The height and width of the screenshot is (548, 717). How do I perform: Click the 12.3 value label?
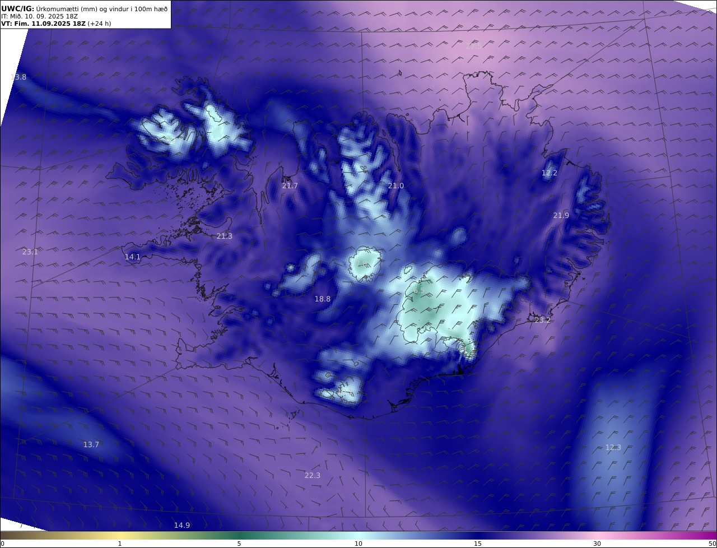[x=613, y=447]
